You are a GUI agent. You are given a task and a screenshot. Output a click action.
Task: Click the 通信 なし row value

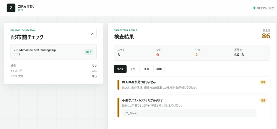(x=94, y=65)
